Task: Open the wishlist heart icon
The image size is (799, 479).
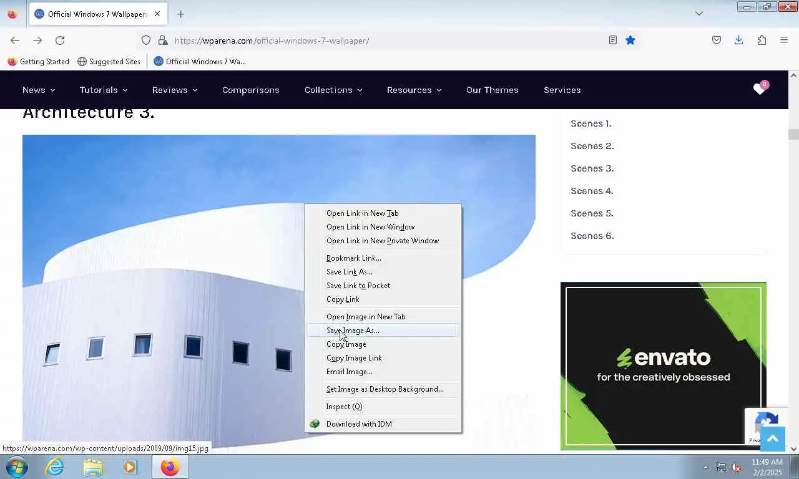Action: click(760, 89)
